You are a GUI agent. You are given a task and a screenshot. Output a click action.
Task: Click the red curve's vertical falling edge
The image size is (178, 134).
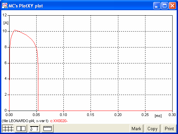[x=38, y=88]
